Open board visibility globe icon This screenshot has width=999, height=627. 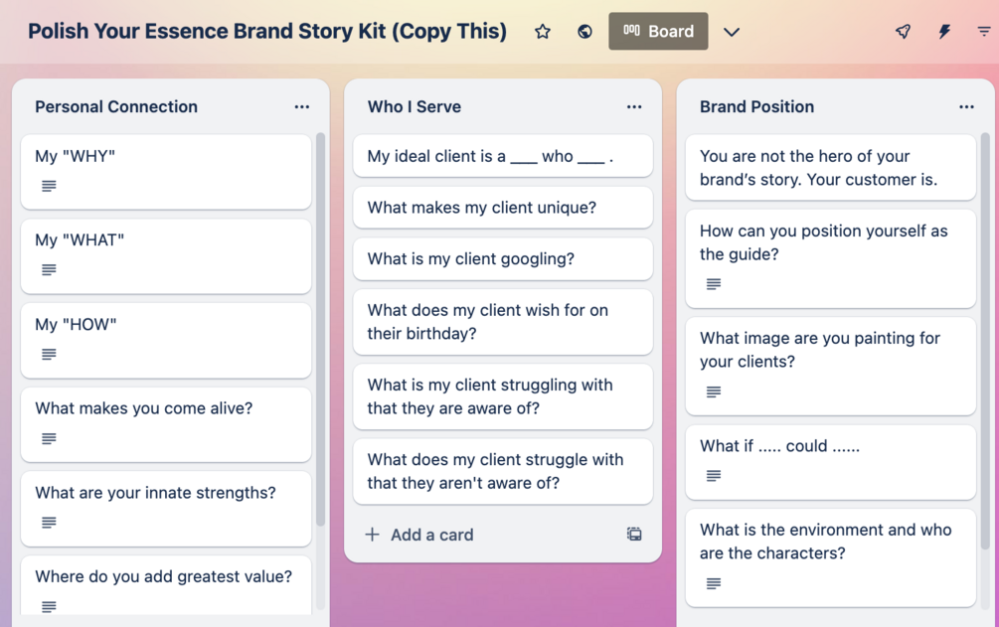584,32
